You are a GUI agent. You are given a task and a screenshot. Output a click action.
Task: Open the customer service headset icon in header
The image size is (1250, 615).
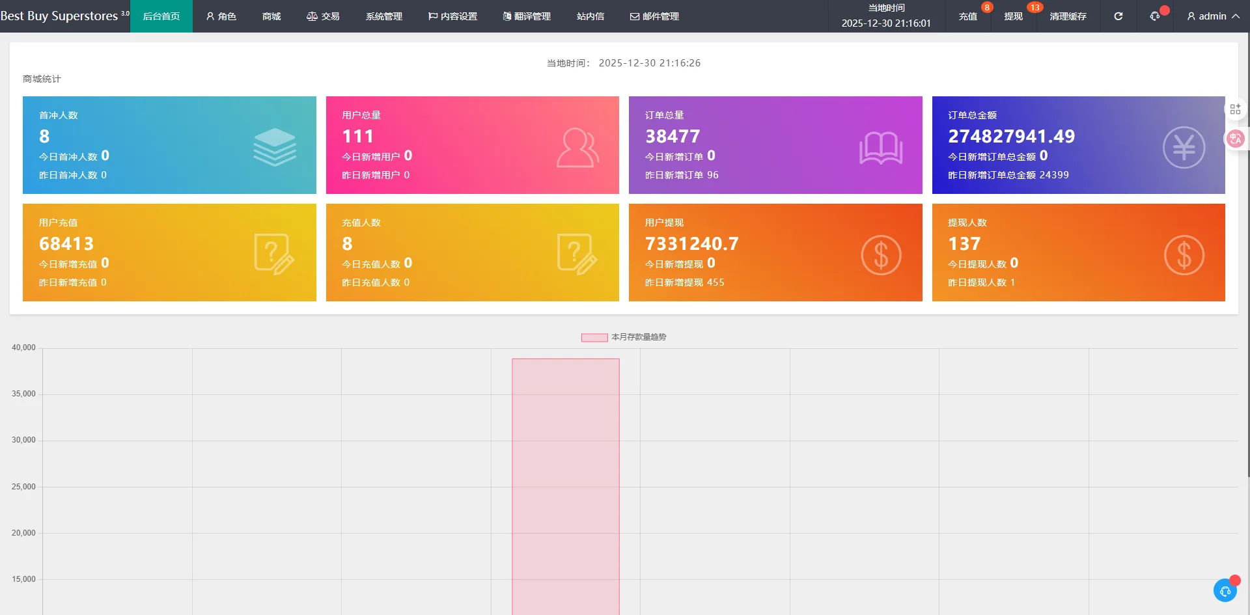tap(1155, 16)
